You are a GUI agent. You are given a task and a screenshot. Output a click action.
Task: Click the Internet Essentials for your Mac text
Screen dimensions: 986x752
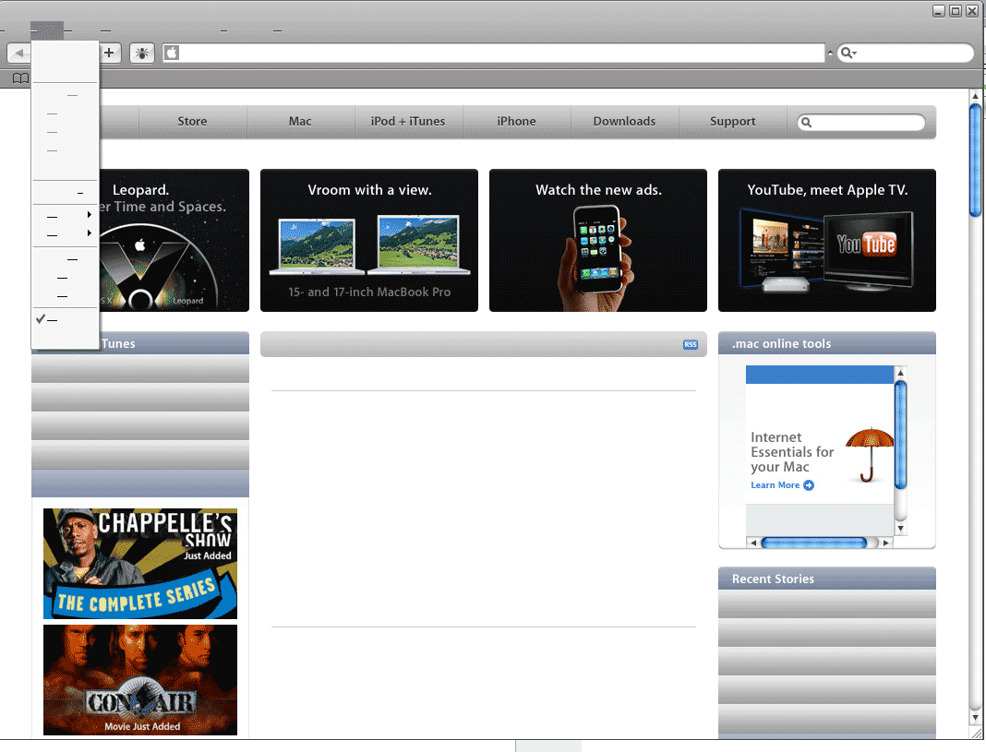point(792,452)
